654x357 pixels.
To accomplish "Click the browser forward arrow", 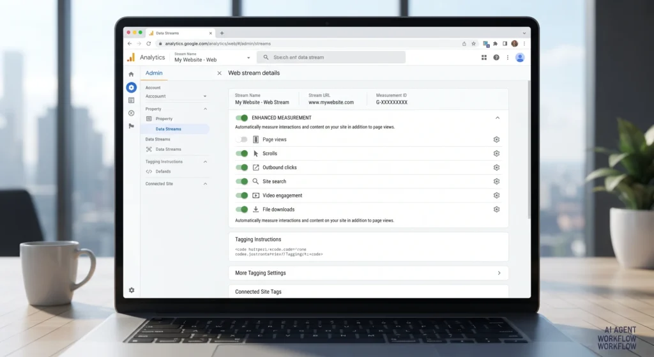I will point(139,43).
